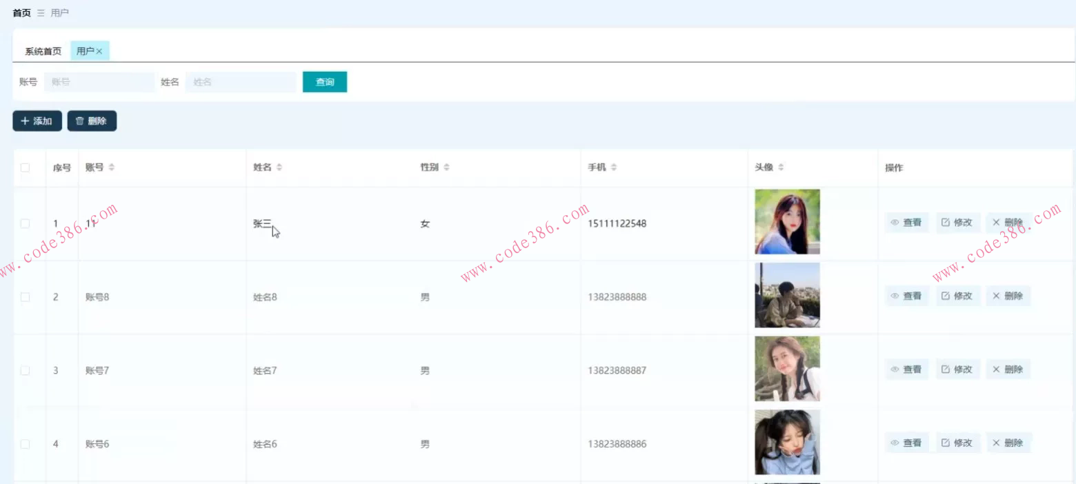Image resolution: width=1076 pixels, height=484 pixels.
Task: Check the box for row 账号8
Action: 26,296
